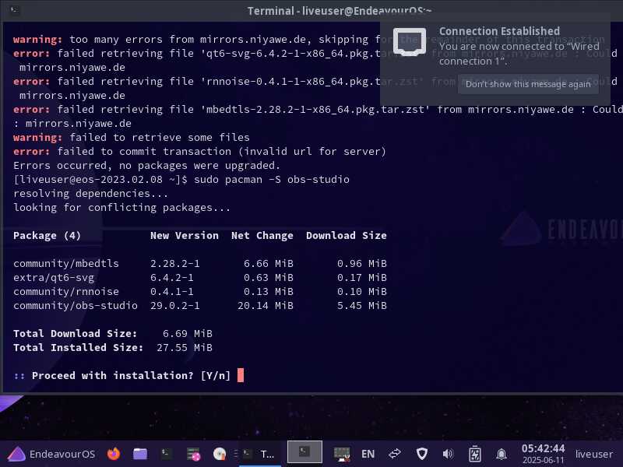Change keyboard layout via EN indicator
623x467 pixels.
click(368, 454)
